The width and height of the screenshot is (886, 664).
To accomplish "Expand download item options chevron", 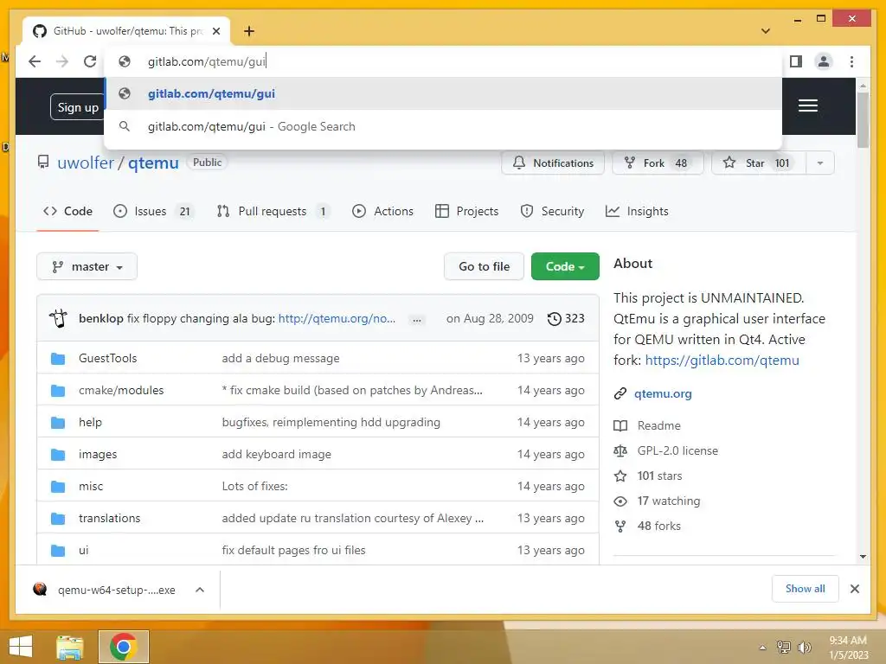I will (x=200, y=590).
